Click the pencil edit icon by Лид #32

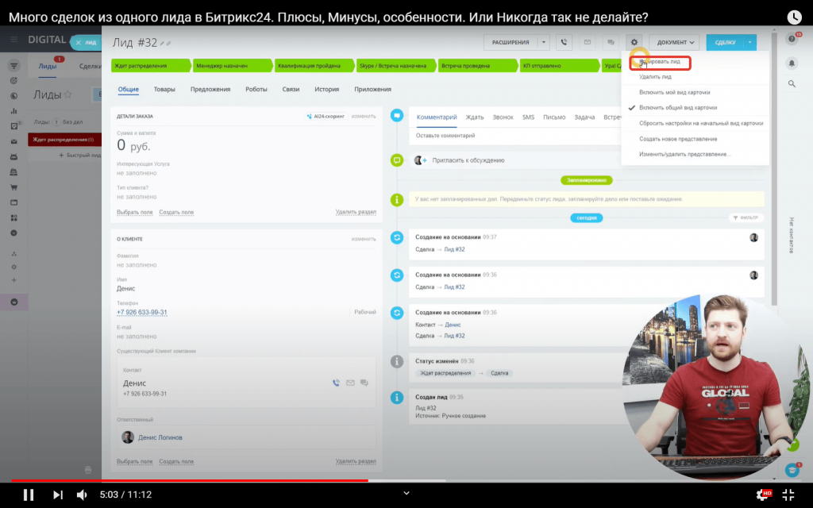pyautogui.click(x=162, y=44)
